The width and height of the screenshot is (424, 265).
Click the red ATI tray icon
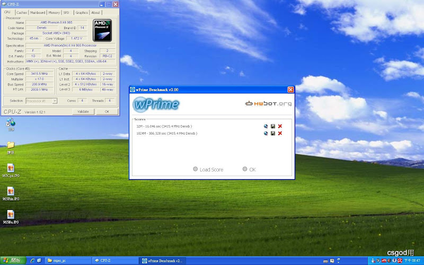click(384, 261)
